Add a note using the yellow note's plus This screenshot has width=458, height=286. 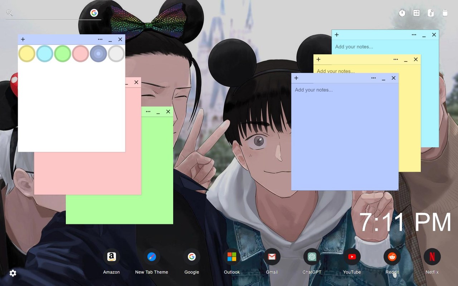tap(318, 59)
